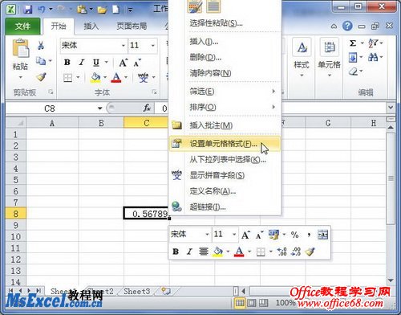Click the Copy icon in clipboard group
This screenshot has width=401, height=315.
pyautogui.click(x=41, y=61)
